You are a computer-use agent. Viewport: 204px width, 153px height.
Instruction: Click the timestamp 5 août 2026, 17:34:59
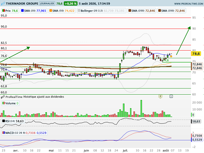click(x=94, y=4)
